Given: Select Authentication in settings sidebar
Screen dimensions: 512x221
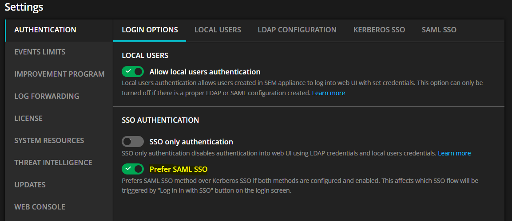Looking at the screenshot, I should click(45, 30).
